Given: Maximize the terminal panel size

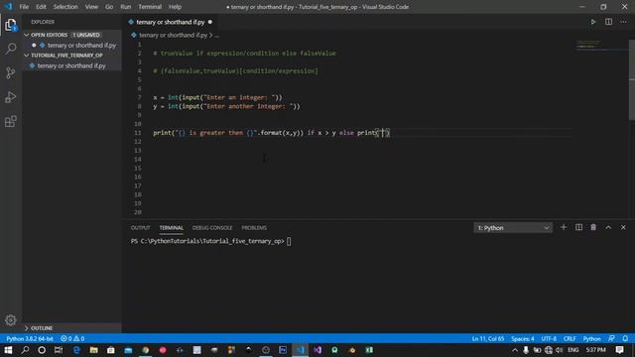Looking at the screenshot, I should (608, 227).
